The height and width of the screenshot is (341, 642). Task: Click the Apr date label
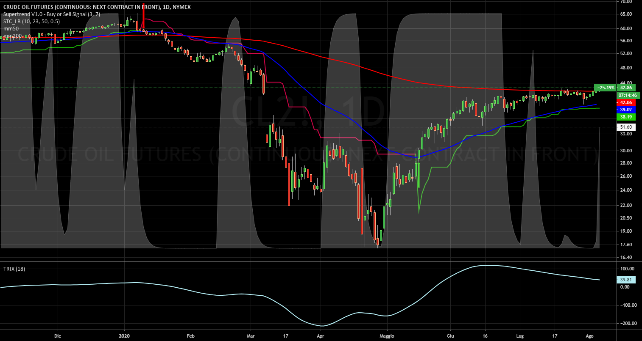[x=320, y=336]
